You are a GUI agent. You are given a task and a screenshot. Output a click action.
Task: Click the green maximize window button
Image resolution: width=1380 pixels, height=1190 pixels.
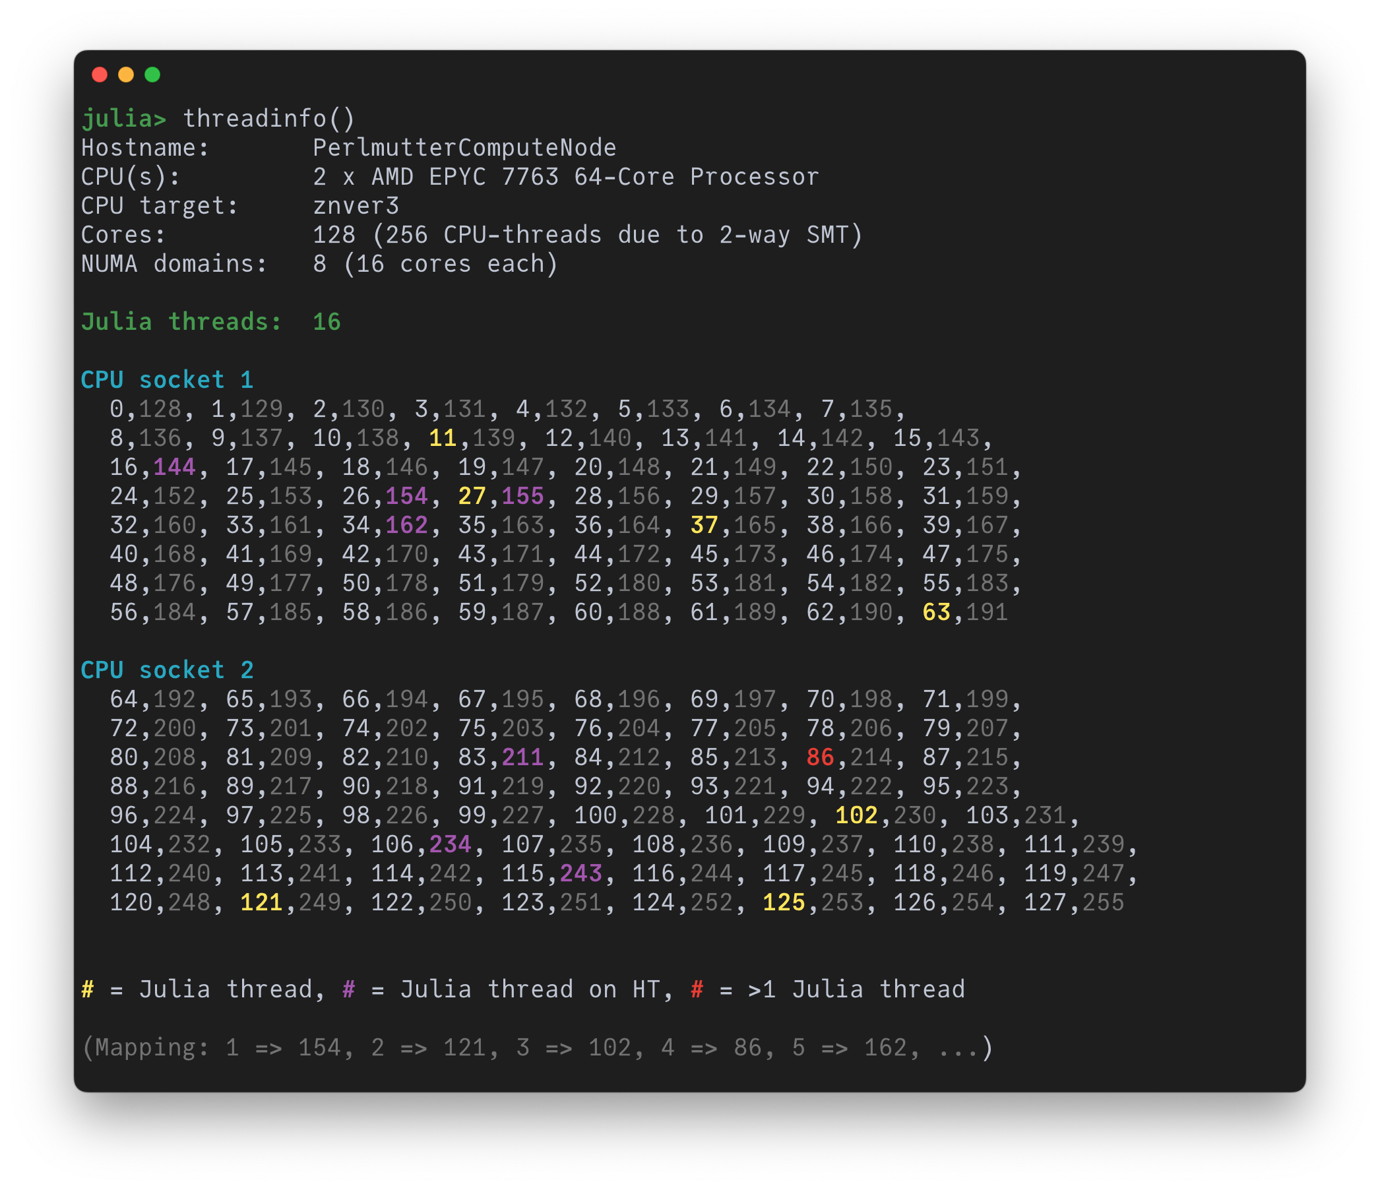pos(152,75)
